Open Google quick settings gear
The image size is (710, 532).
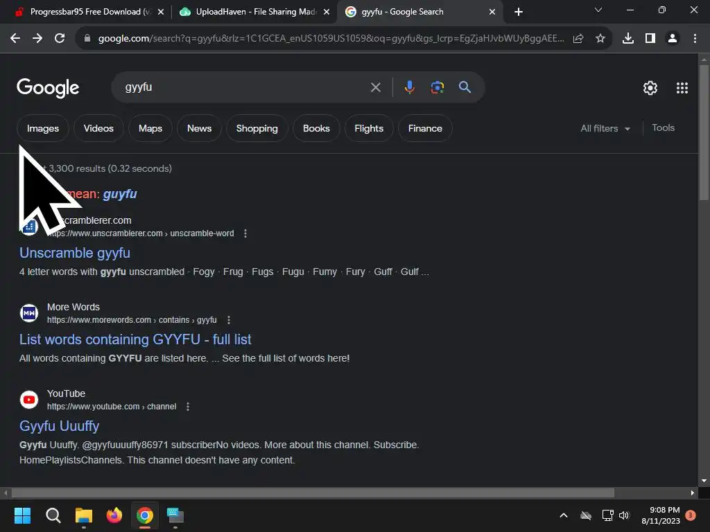click(x=650, y=88)
